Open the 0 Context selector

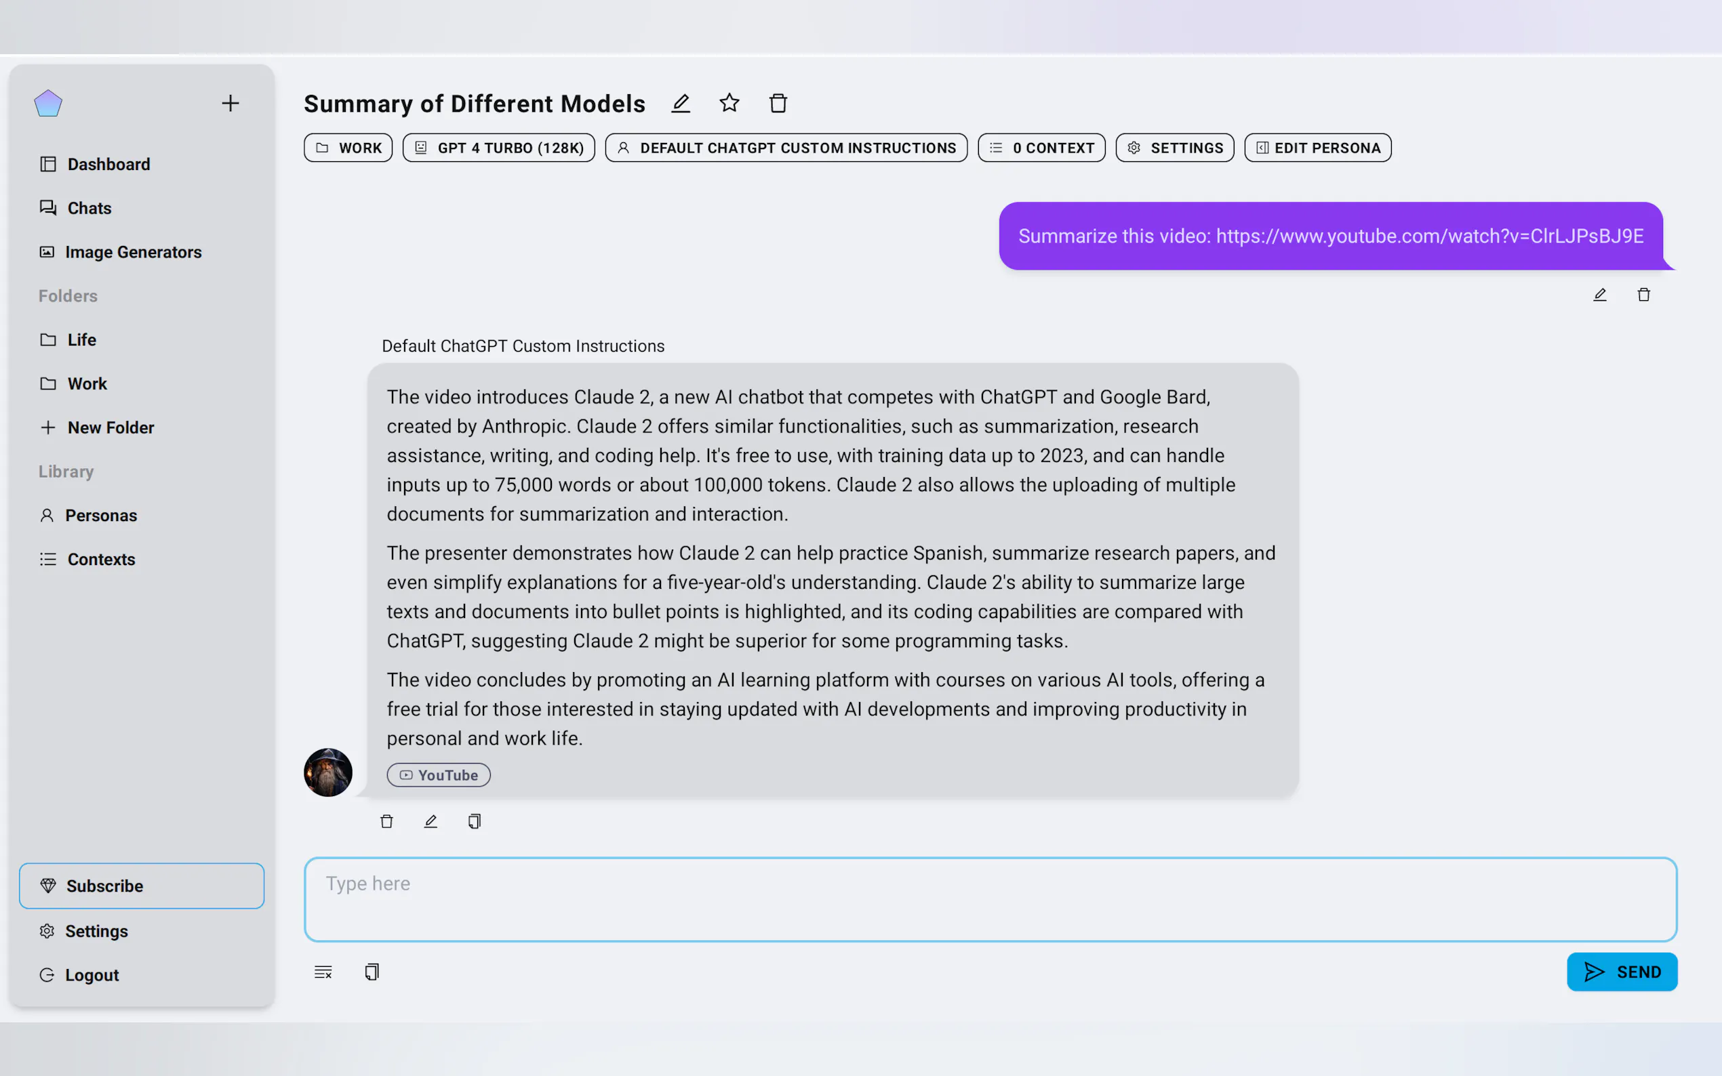point(1041,148)
